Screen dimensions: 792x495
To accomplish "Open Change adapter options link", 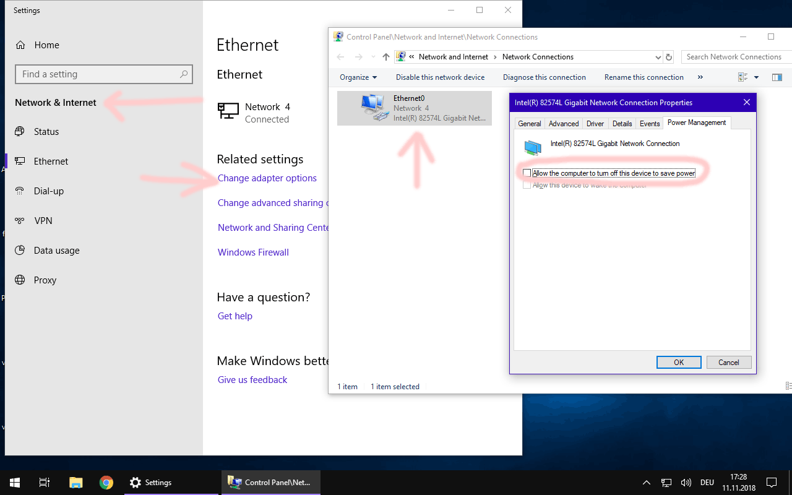I will pyautogui.click(x=267, y=178).
